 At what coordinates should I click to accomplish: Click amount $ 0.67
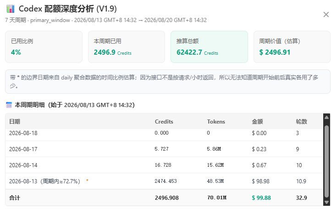click(259, 165)
